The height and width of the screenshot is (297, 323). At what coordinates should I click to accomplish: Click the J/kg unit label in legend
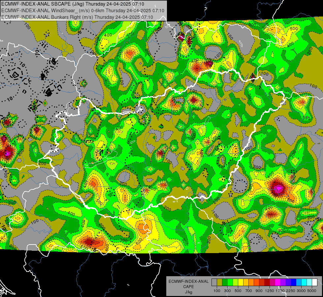click(188, 292)
